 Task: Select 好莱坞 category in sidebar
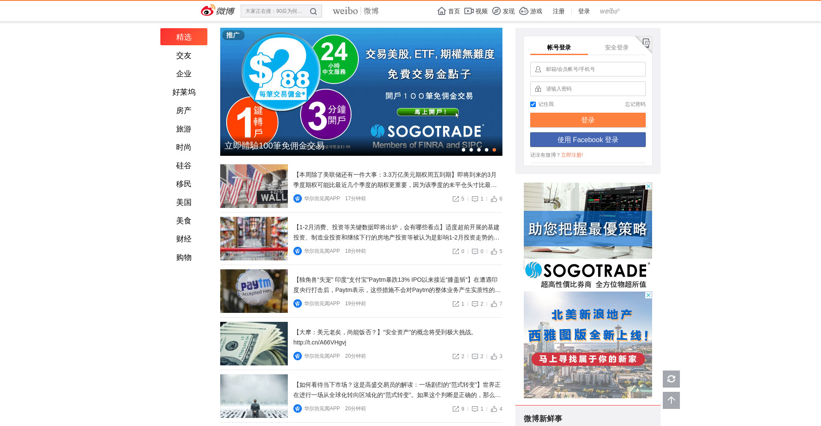point(184,92)
